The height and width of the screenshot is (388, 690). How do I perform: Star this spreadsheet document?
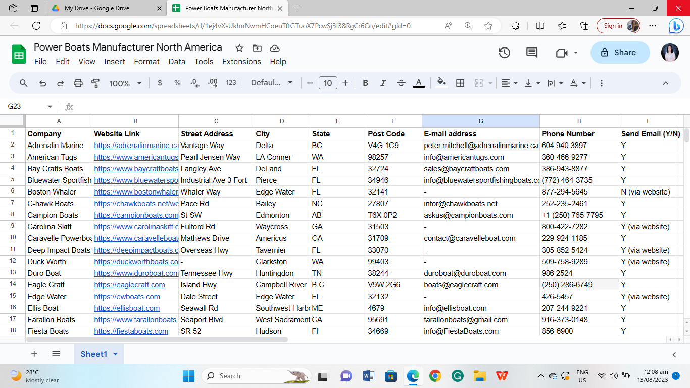pos(239,48)
